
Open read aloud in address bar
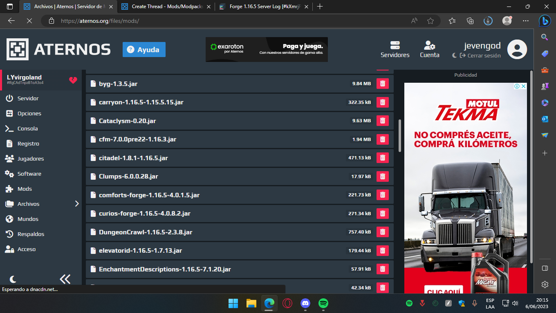(x=414, y=21)
